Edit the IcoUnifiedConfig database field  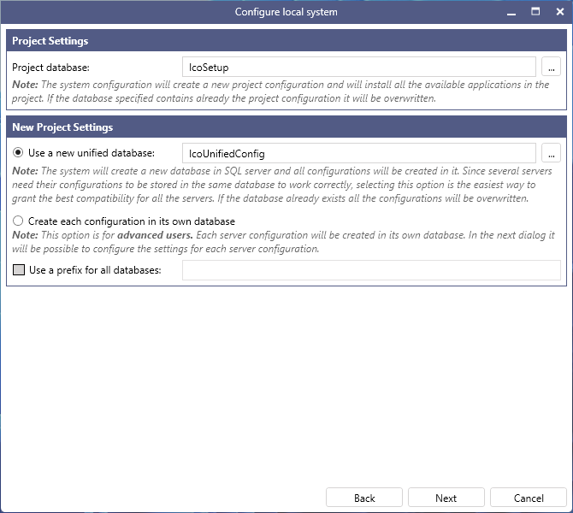point(359,153)
